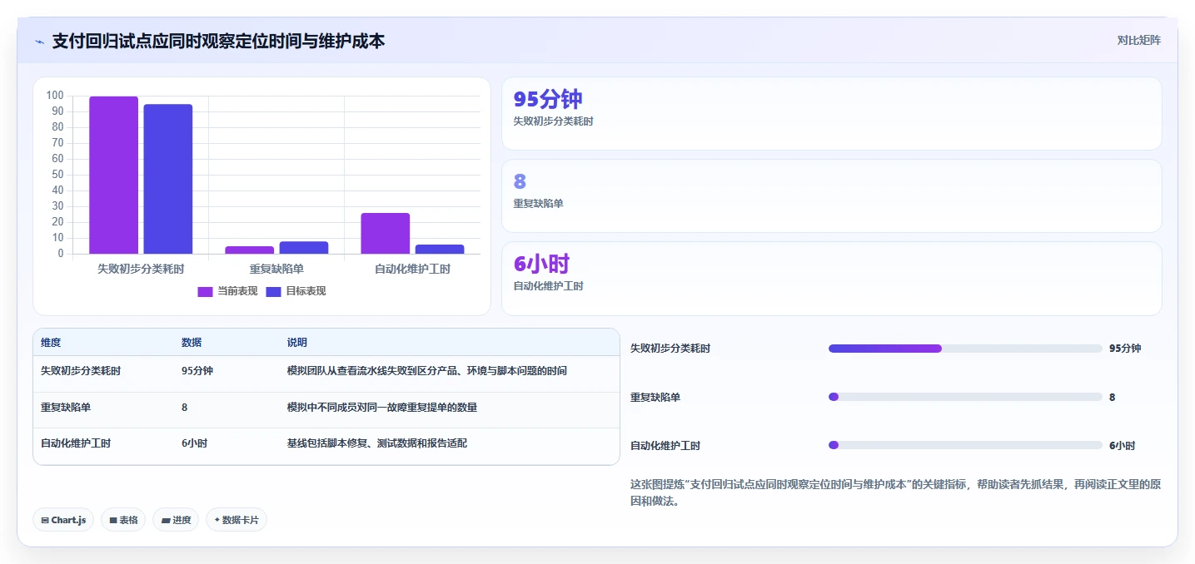Click the purple bar for 失败初步分类耗时

[x=114, y=175]
